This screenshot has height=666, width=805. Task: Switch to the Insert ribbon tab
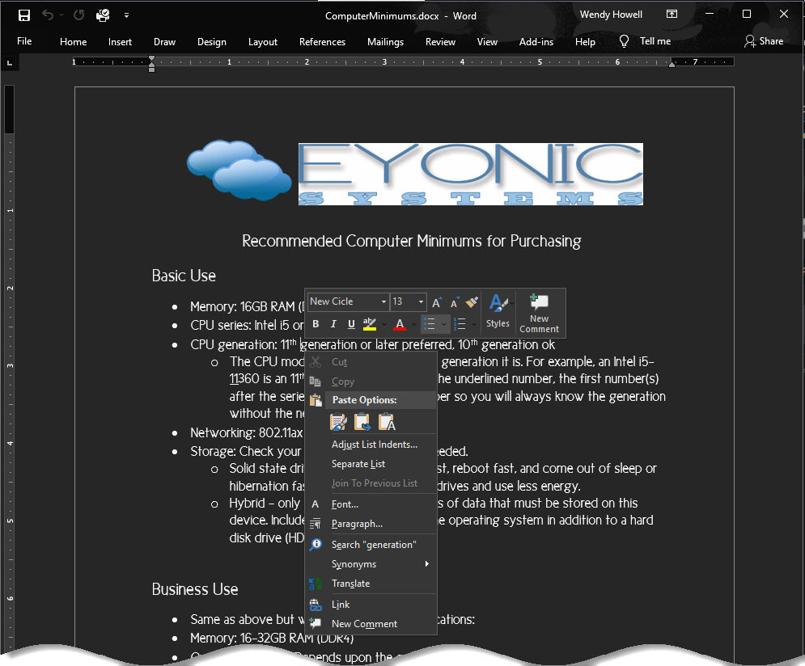tap(120, 42)
